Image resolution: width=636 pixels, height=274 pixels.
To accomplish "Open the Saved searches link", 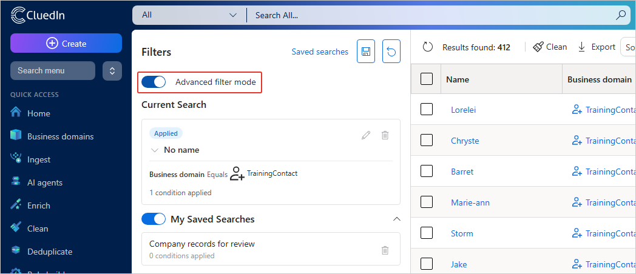I will (320, 52).
